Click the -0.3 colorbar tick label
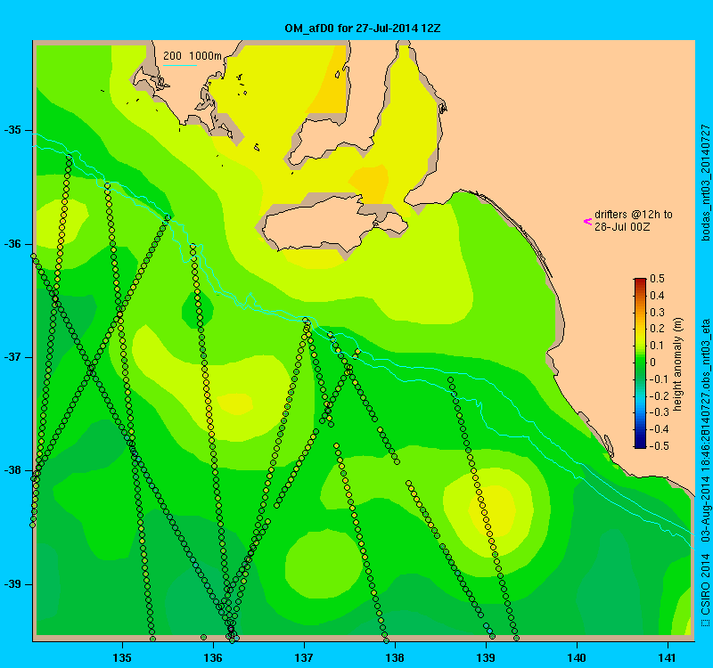Viewport: 713px width, 668px height. click(x=660, y=412)
